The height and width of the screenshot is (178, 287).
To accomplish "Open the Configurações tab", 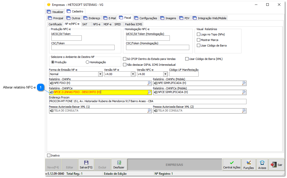I will pos(146,18).
